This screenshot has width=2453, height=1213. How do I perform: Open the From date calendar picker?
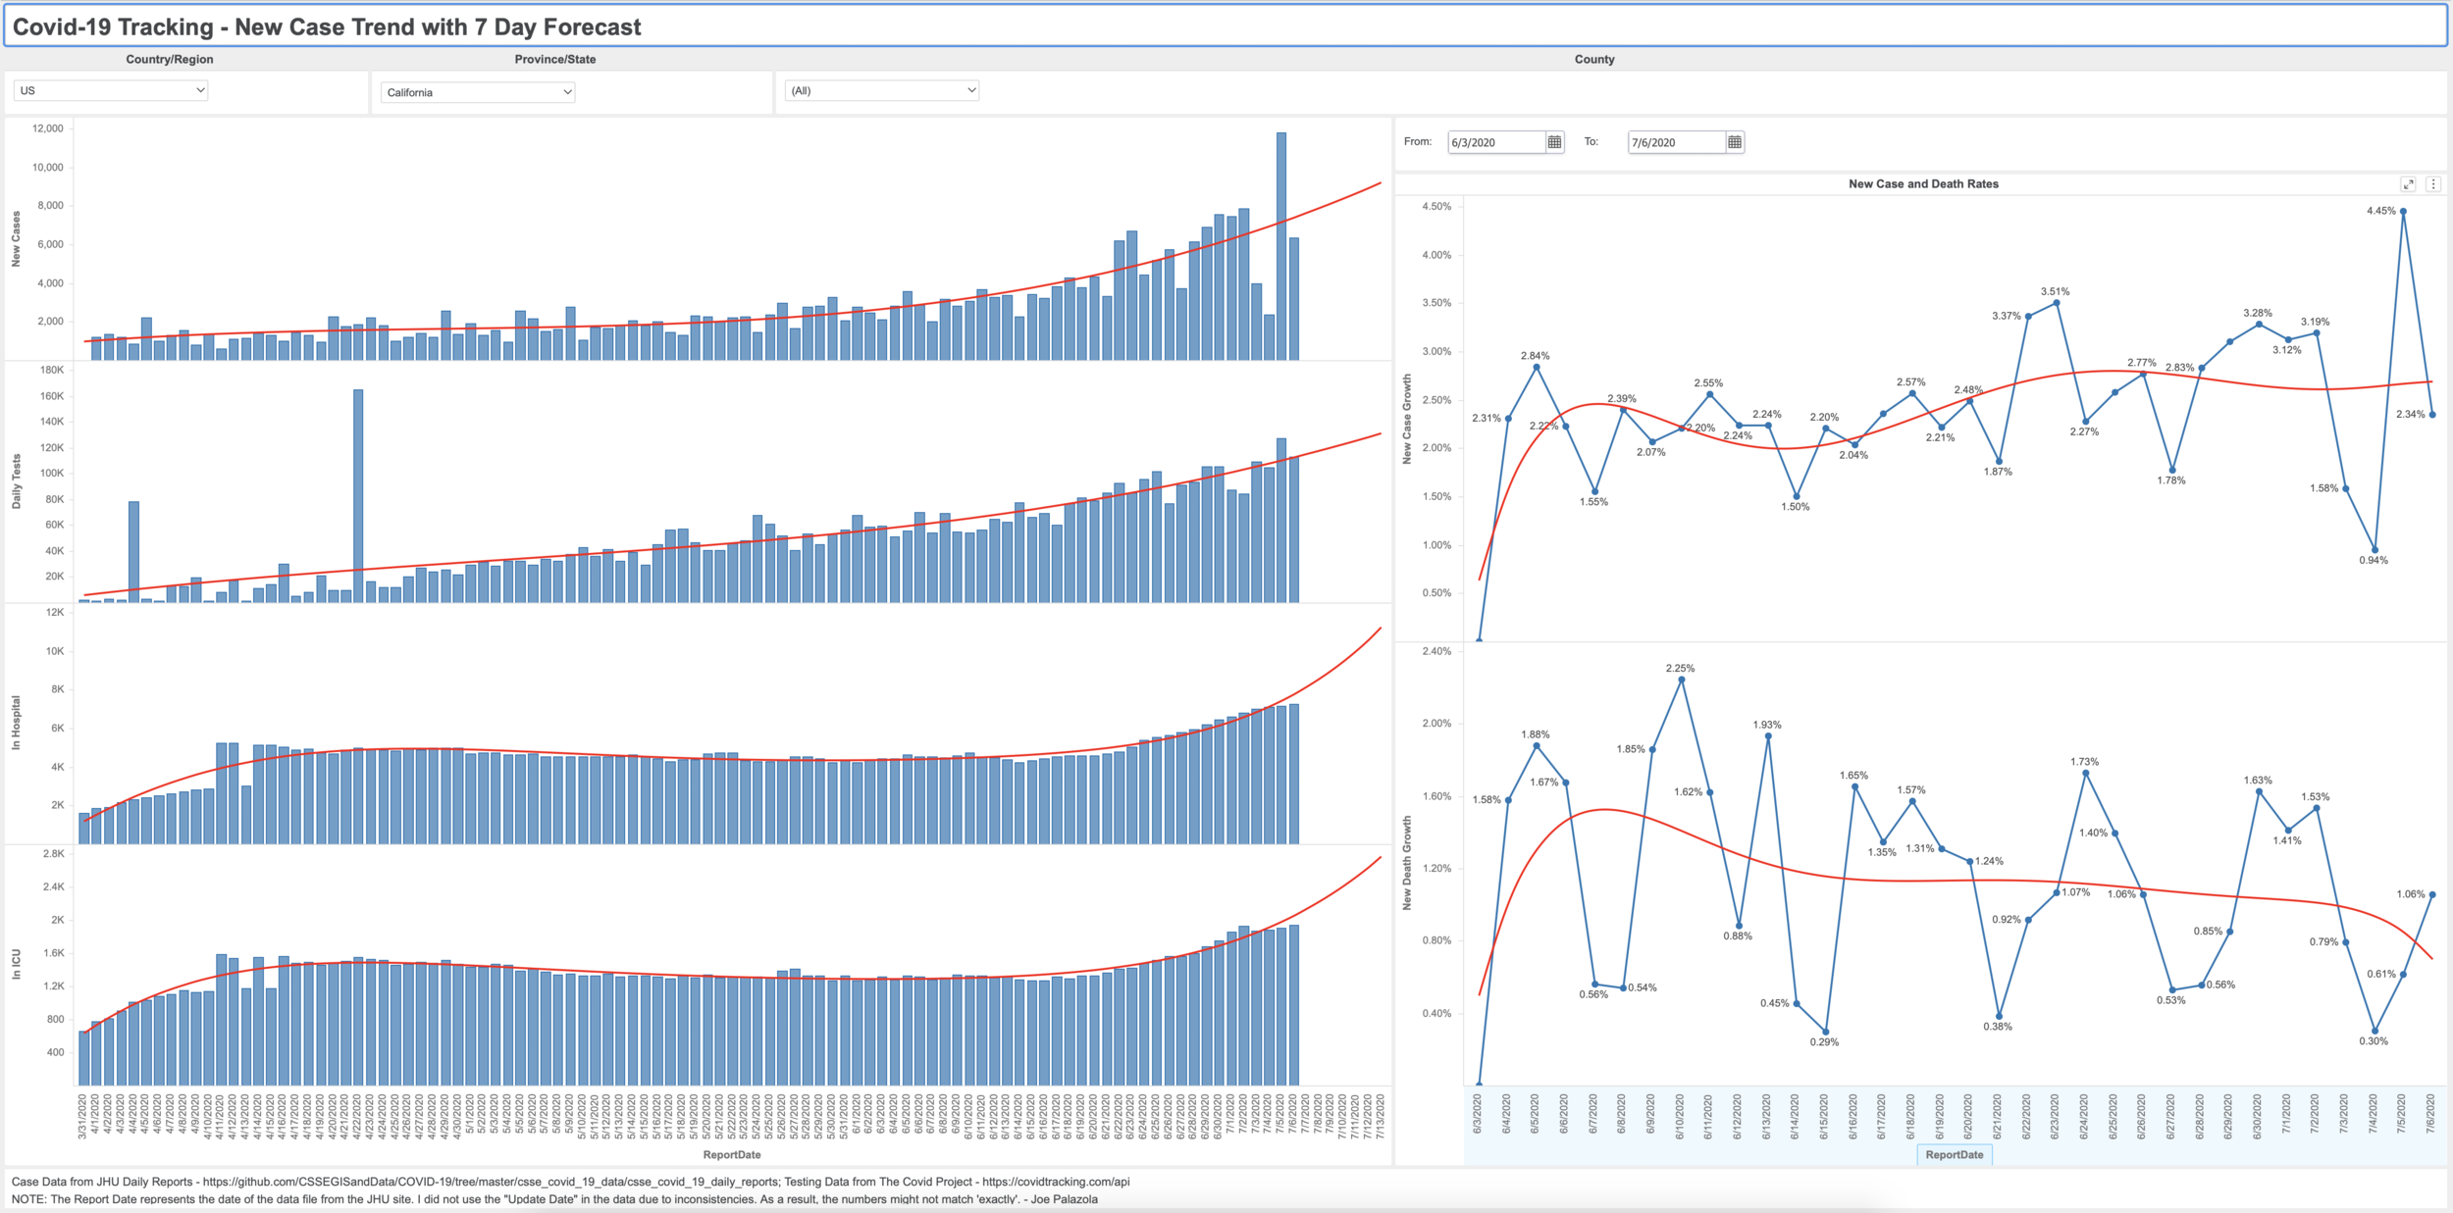(1554, 142)
